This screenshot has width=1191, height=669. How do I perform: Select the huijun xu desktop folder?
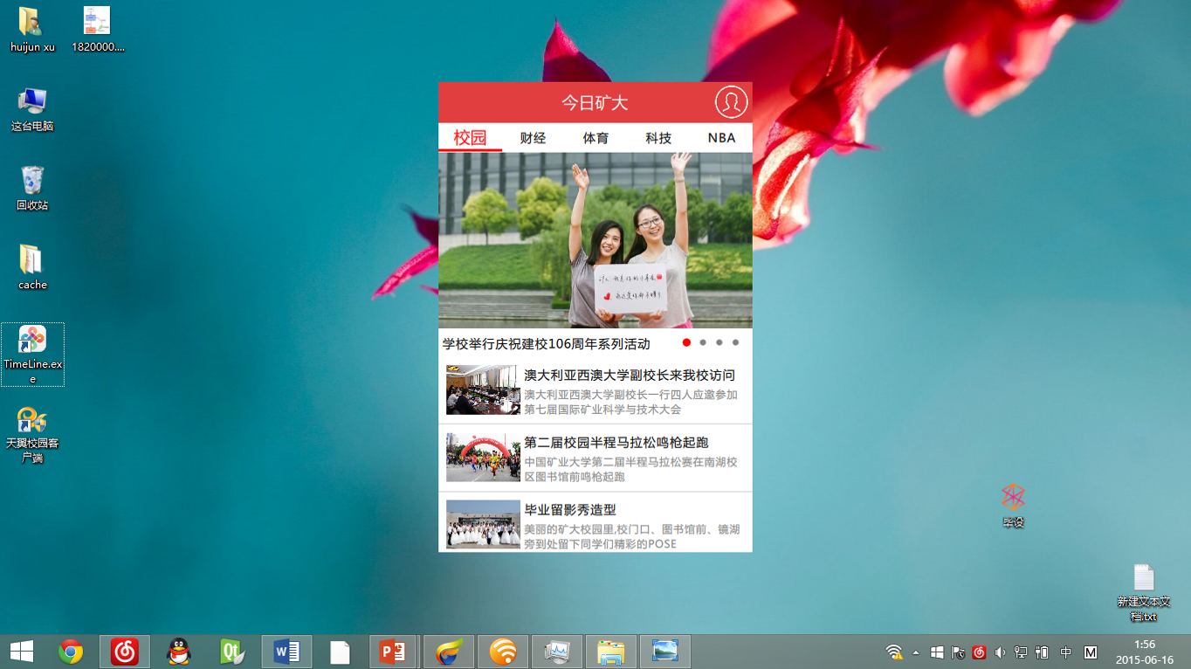[x=32, y=30]
